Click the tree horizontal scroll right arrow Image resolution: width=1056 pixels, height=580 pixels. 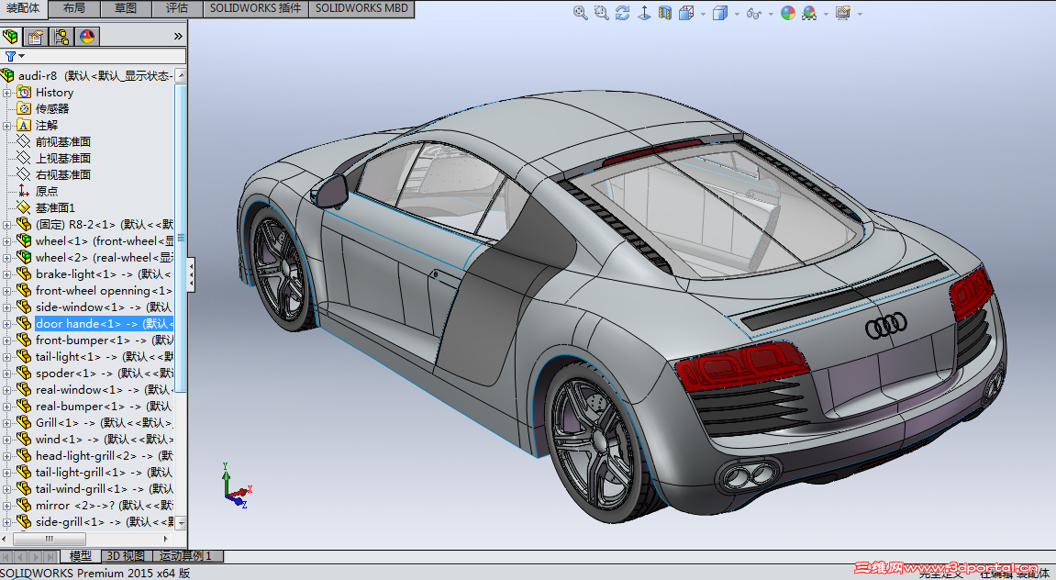click(x=166, y=539)
